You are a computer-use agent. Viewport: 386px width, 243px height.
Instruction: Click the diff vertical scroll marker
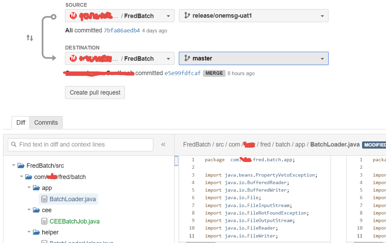point(176,161)
